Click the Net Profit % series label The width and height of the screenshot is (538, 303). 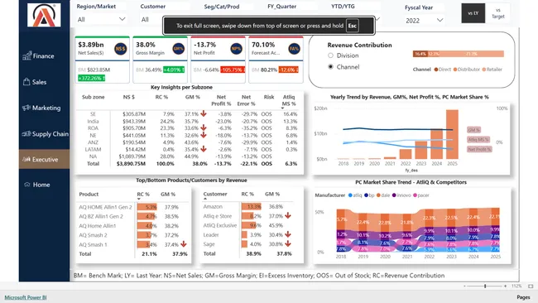[479, 149]
